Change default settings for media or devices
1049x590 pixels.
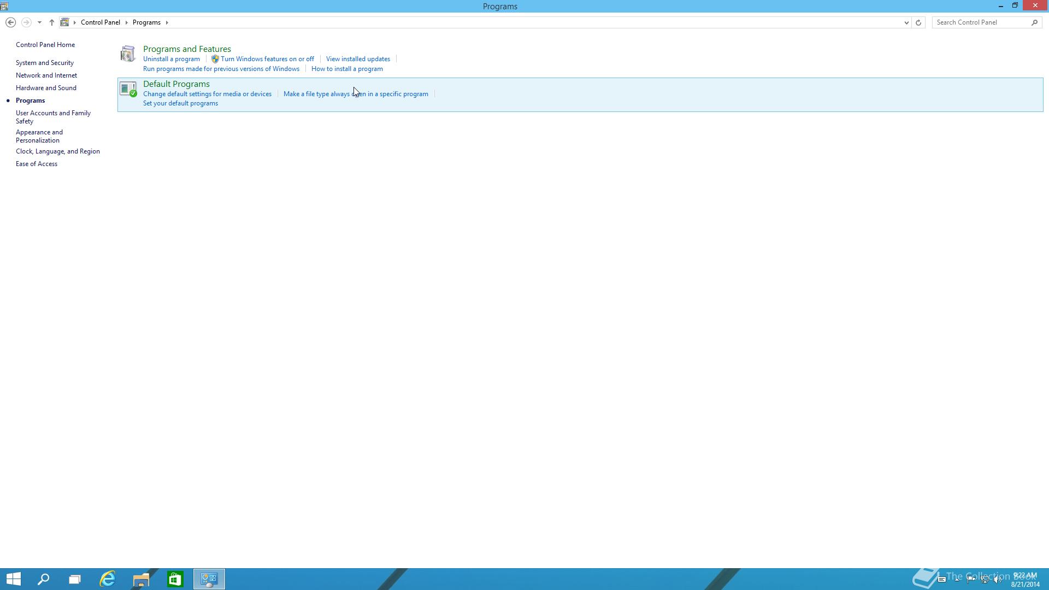(x=207, y=94)
